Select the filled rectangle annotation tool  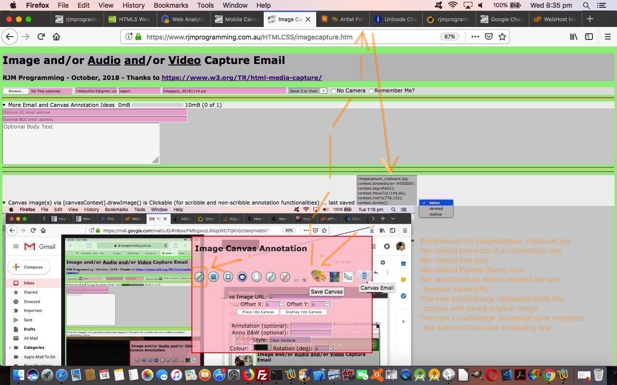(214, 277)
